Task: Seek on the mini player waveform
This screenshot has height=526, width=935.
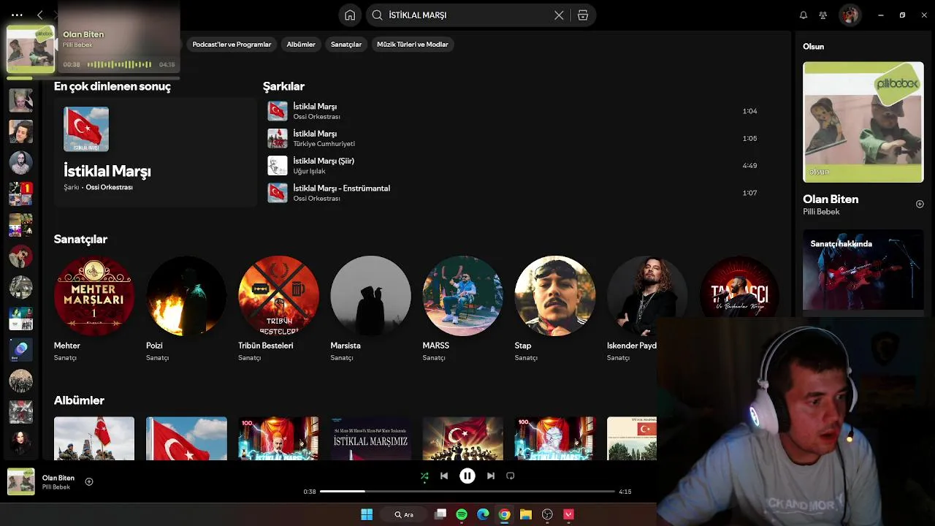Action: pos(120,64)
